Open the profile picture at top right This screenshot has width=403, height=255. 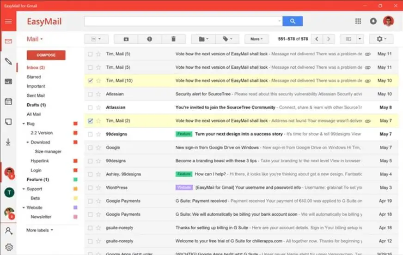pos(388,21)
